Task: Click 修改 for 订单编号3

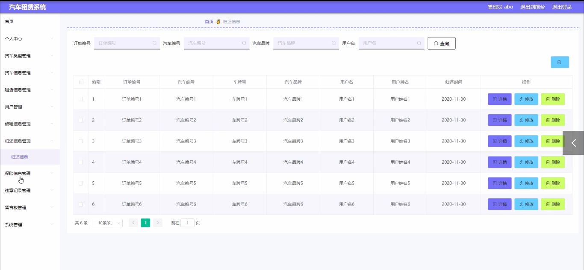Action: tap(526, 141)
